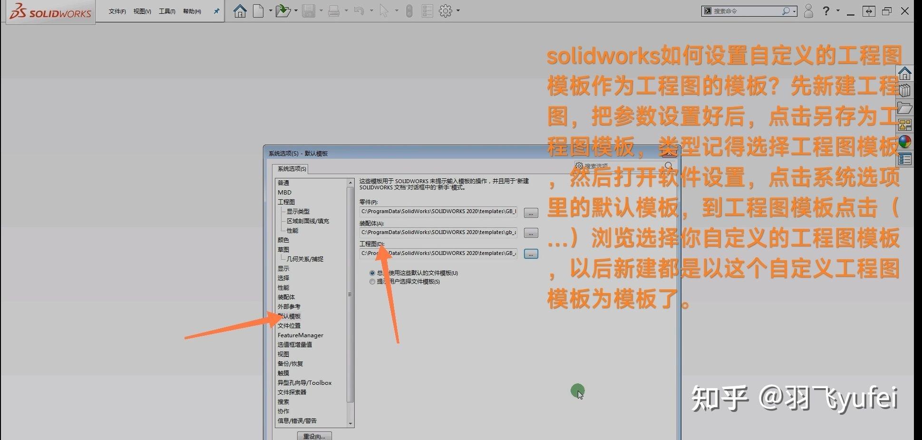The width and height of the screenshot is (922, 440).
Task: Select 文件位置 in the options tree
Action: point(289,325)
